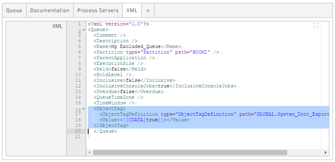The image size is (335, 162).
Task: Click the TimeWindow tag
Action: coord(114,103)
